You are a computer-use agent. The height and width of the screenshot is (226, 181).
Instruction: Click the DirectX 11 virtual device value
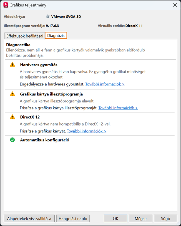click(134, 26)
